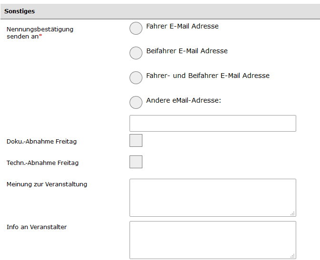The width and height of the screenshot is (320, 260).
Task: Click the other email address text field
Action: (x=213, y=123)
